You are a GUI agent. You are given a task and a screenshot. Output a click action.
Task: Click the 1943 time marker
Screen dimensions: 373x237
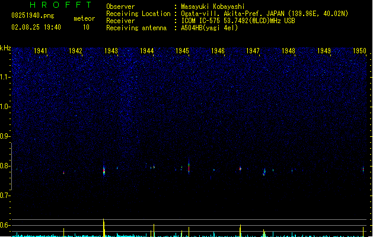coord(111,51)
